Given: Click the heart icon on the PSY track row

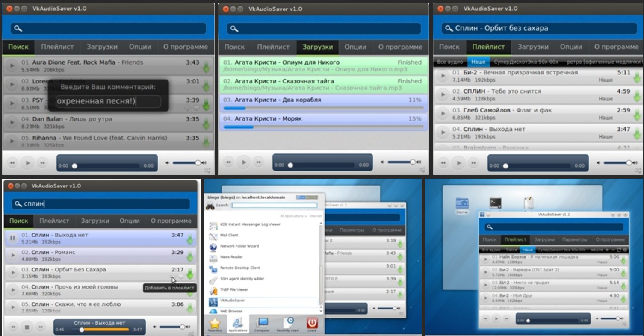Looking at the screenshot, I should [x=197, y=108].
